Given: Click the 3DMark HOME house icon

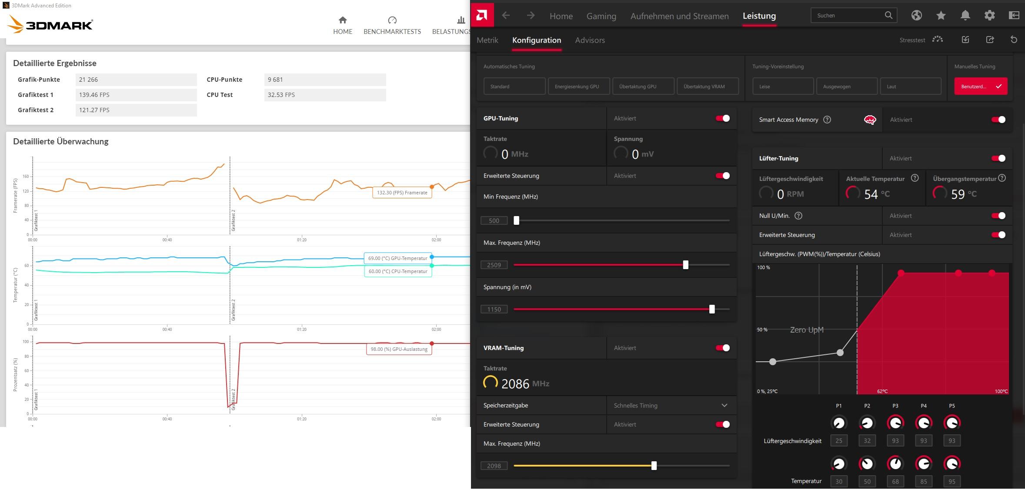Looking at the screenshot, I should click(343, 20).
